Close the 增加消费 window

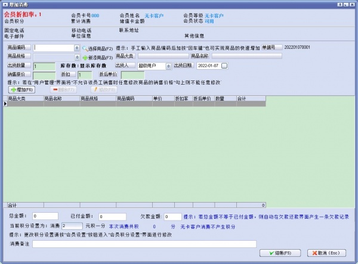352,4
